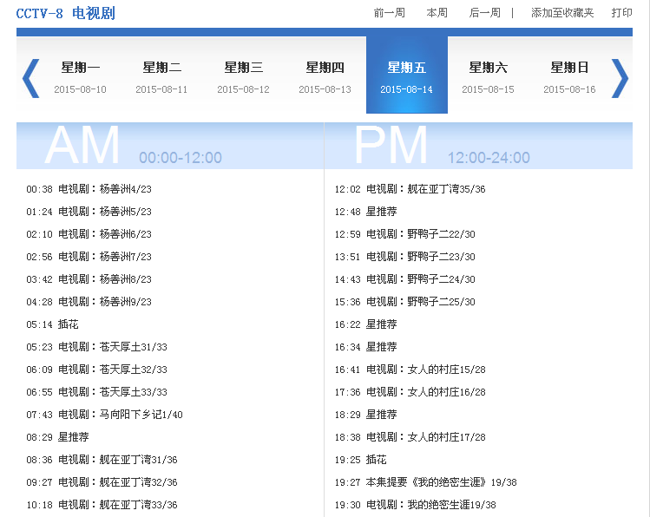
Task: Click the AM 00:00-12:00 header
Action: 170,146
